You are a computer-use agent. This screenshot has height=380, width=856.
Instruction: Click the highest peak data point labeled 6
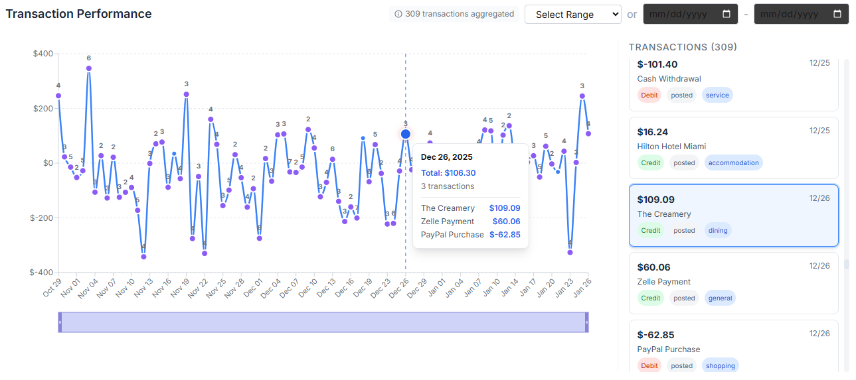(x=89, y=68)
